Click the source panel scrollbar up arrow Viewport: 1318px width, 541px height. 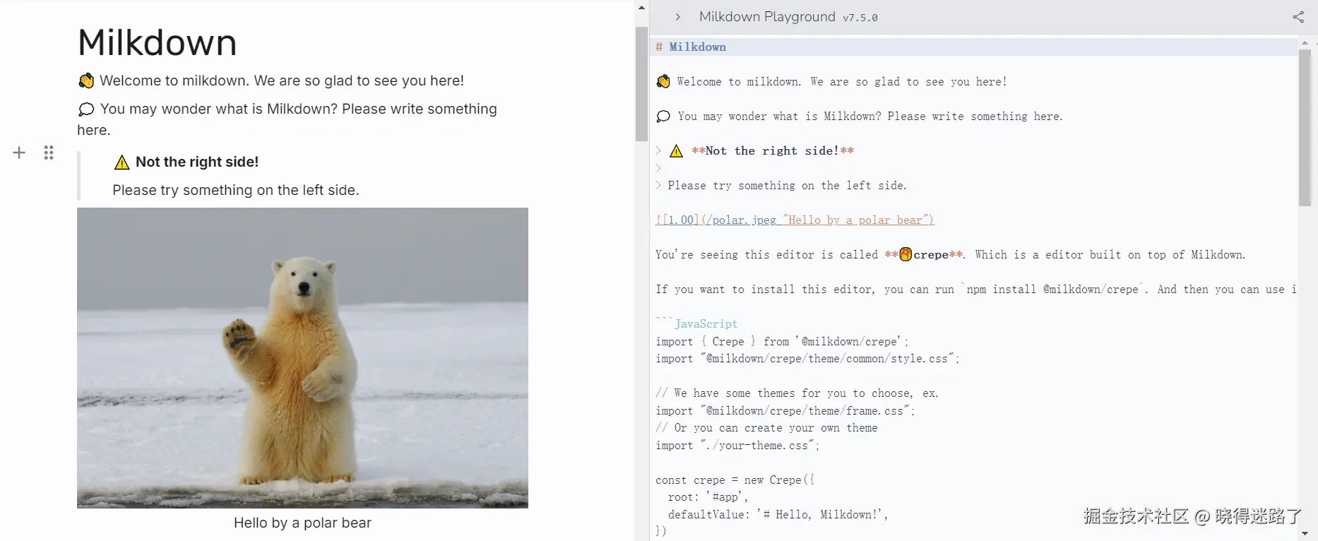coord(1305,42)
